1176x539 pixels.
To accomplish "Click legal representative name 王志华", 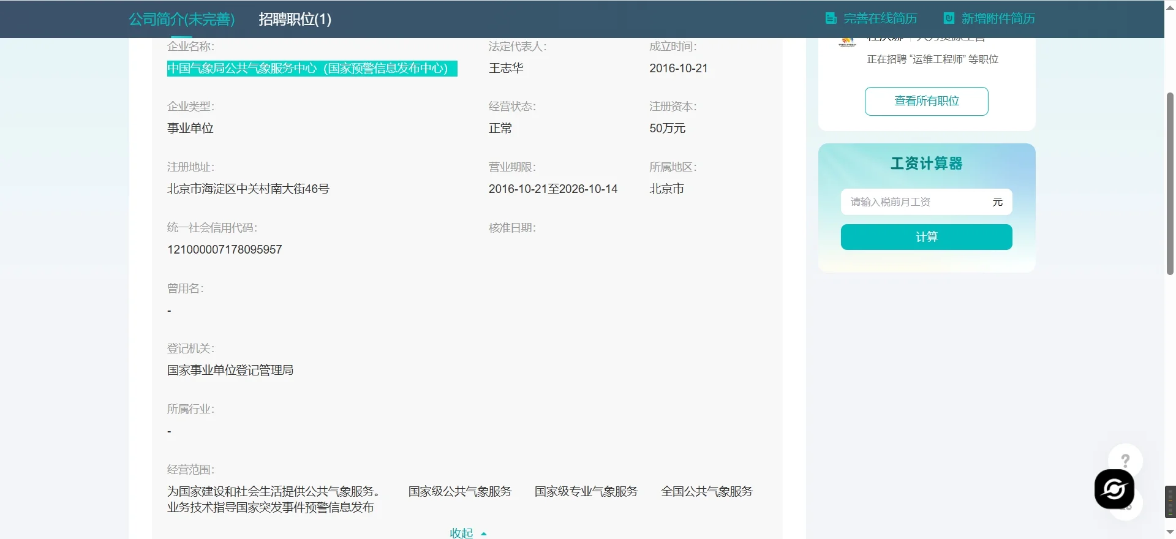I will point(506,68).
